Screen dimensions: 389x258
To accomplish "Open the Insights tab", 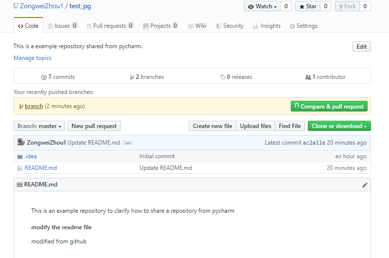I will pos(267,26).
